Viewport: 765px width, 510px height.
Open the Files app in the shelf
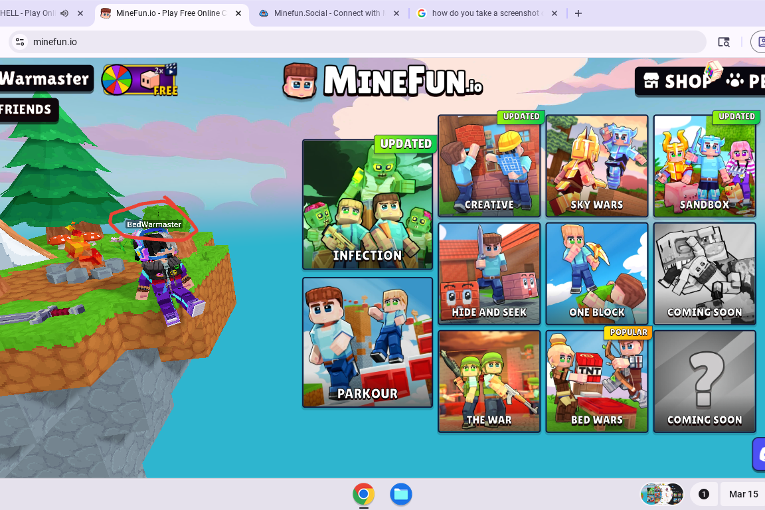click(x=401, y=494)
